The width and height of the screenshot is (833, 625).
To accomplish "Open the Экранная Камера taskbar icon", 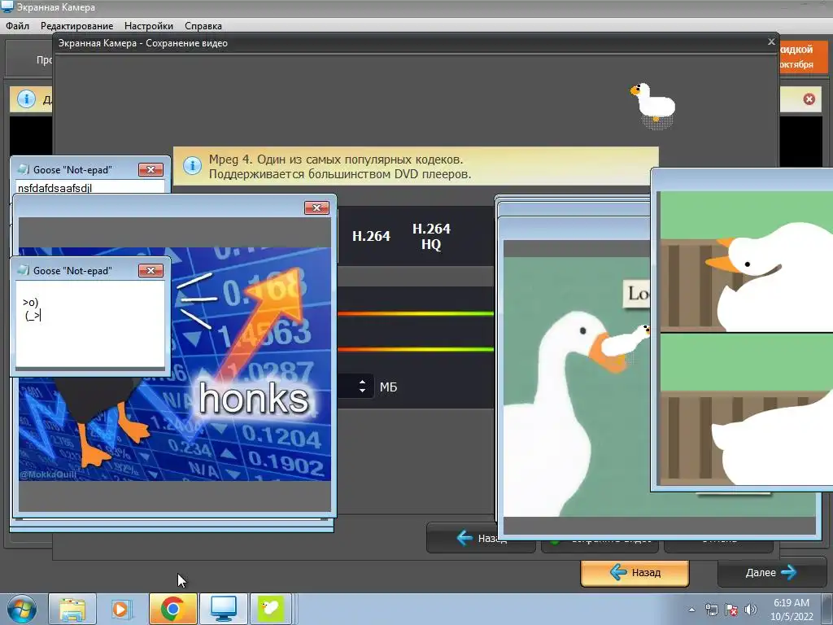I will click(x=224, y=609).
